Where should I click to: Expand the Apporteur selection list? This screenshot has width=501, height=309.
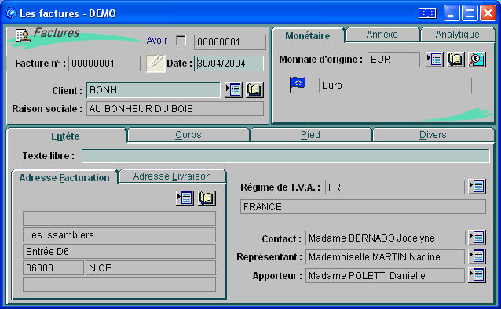coord(477,275)
